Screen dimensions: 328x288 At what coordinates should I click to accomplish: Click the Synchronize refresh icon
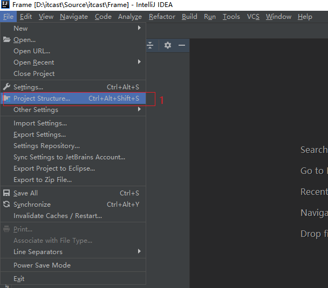pos(7,205)
